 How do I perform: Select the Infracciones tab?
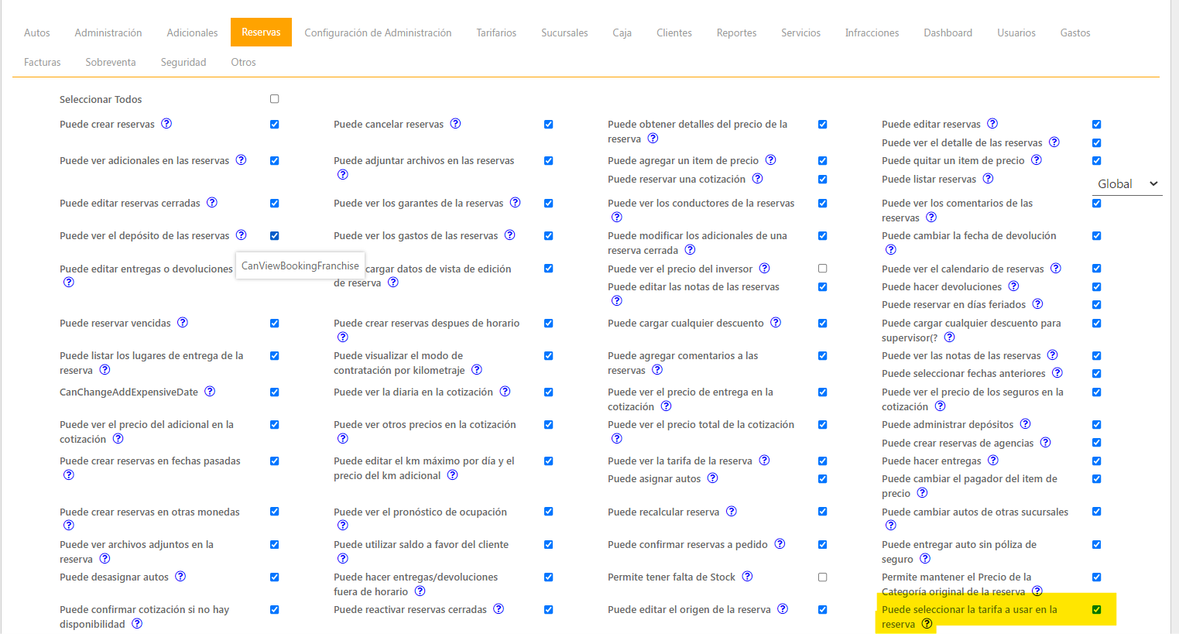[872, 33]
